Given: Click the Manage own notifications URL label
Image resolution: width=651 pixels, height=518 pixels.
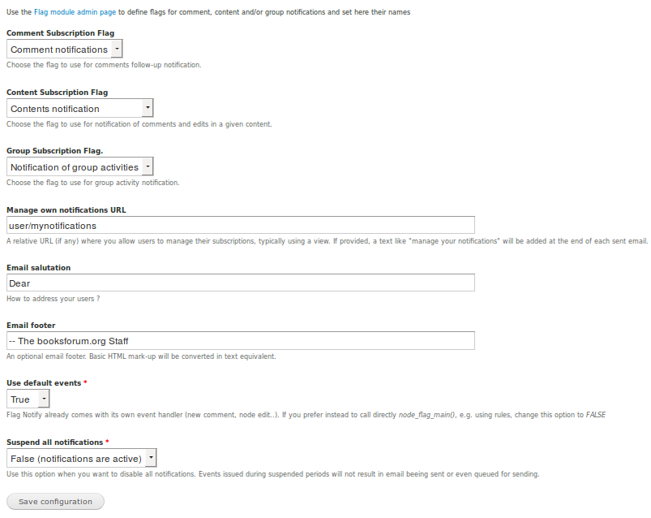Looking at the screenshot, I should coord(66,209).
